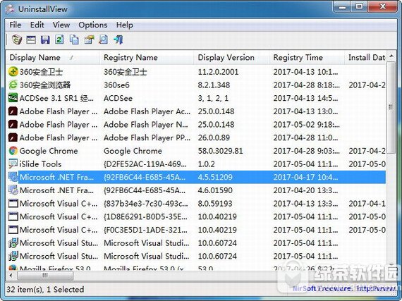Click the 360安全卫士 row icon
Viewport: 402px width, 301px height.
13,72
